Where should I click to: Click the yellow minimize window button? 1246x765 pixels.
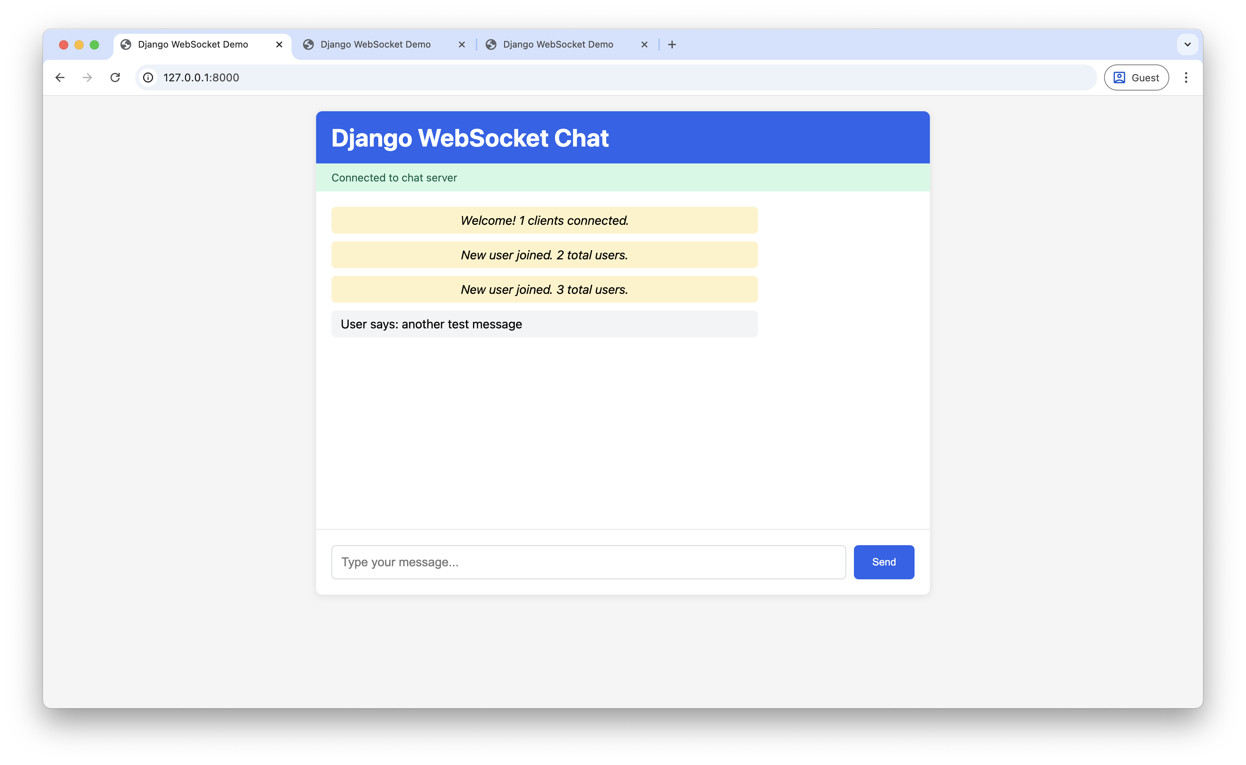pyautogui.click(x=79, y=45)
